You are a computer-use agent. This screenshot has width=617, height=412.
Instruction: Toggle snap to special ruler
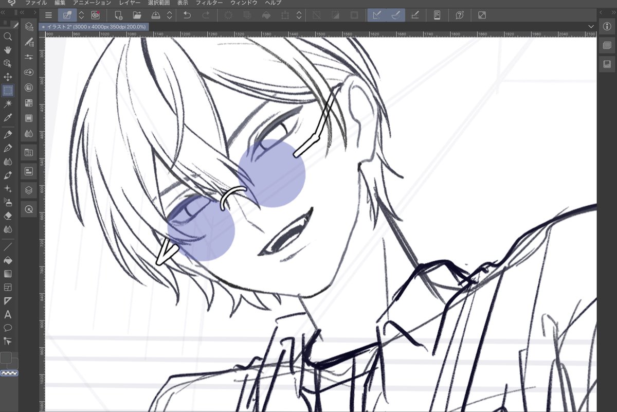395,15
